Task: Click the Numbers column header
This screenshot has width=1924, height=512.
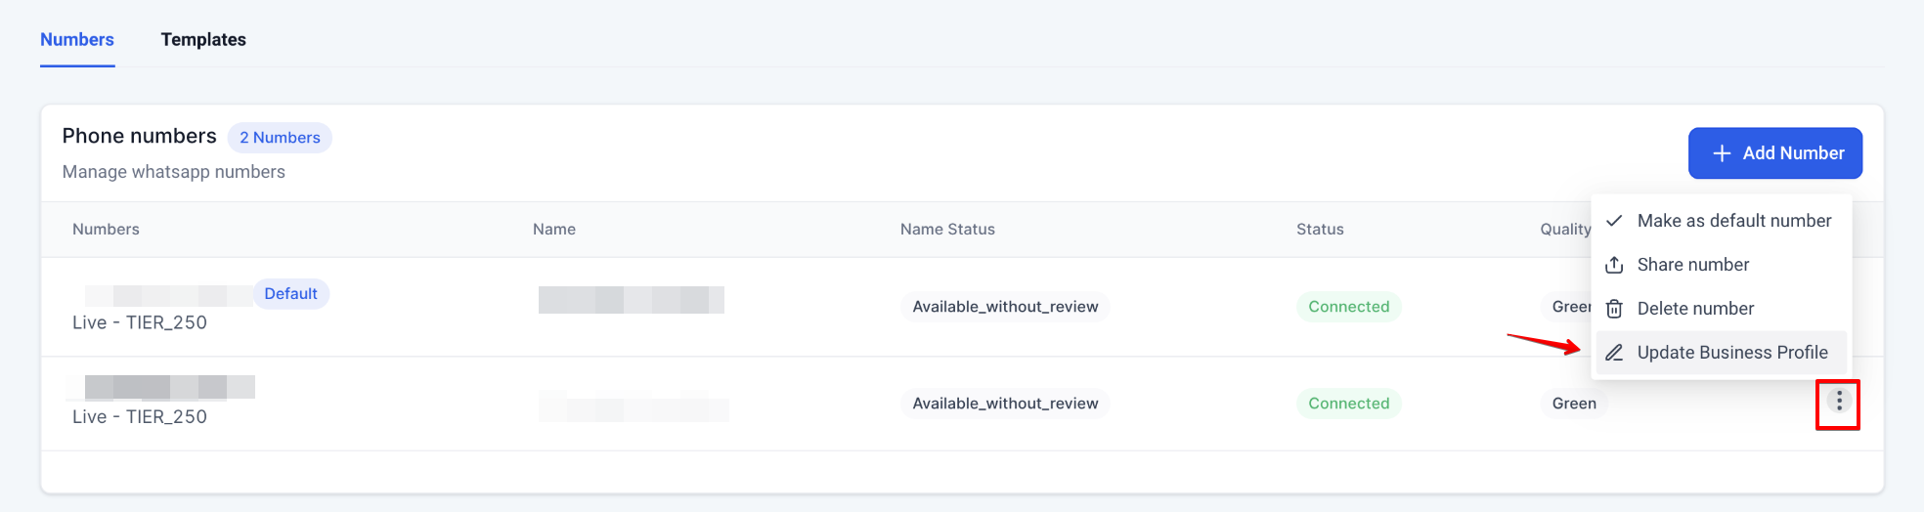Action: coord(106,230)
